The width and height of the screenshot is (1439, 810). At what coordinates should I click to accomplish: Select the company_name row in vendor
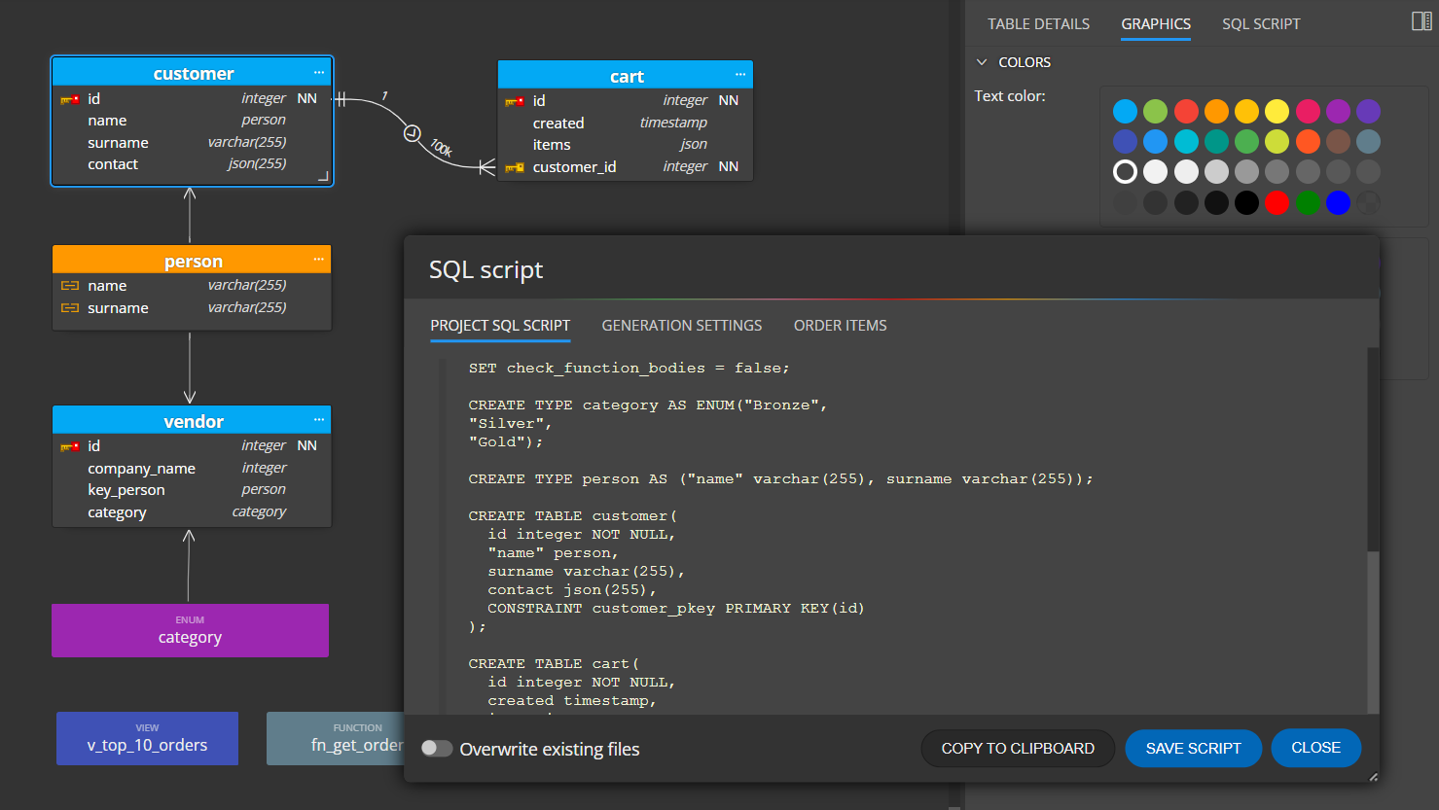[192, 469]
